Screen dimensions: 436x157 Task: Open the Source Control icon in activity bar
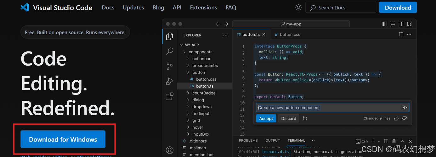[169, 66]
